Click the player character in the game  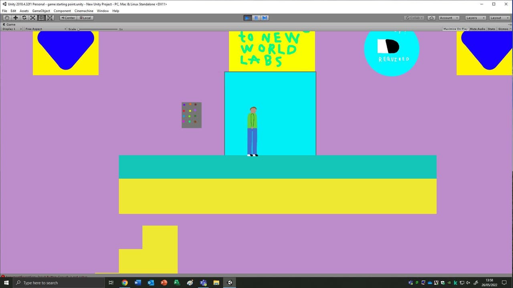[x=252, y=131]
